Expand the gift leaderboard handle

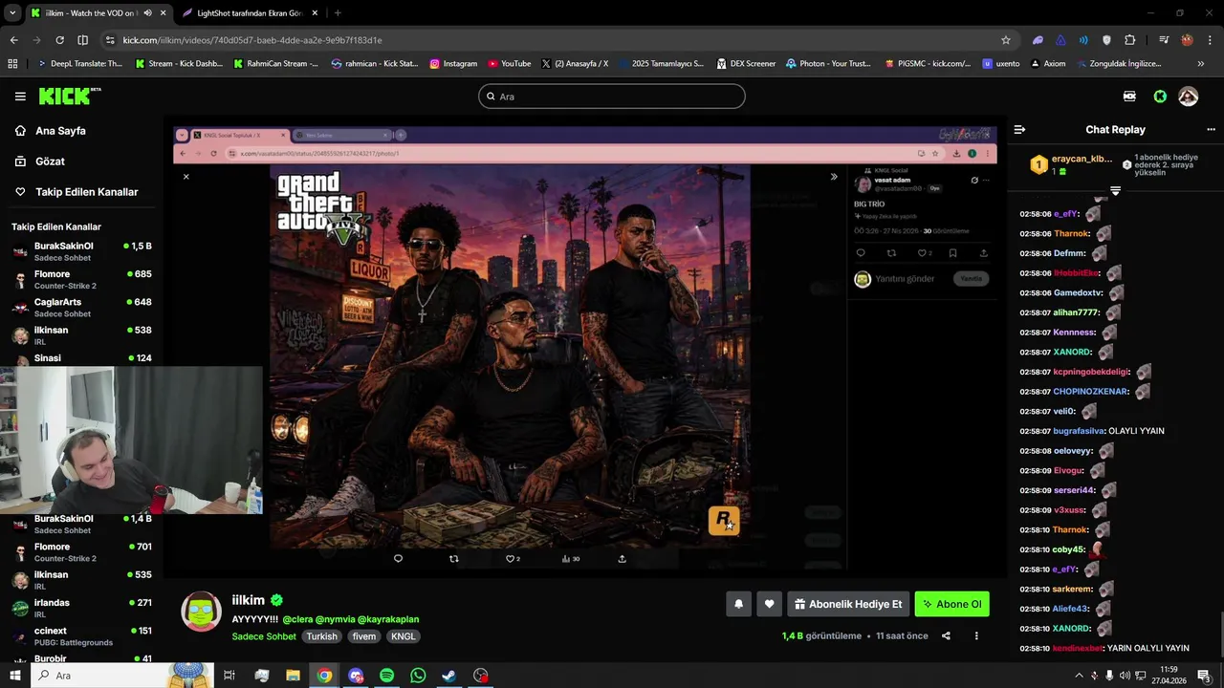(1115, 191)
